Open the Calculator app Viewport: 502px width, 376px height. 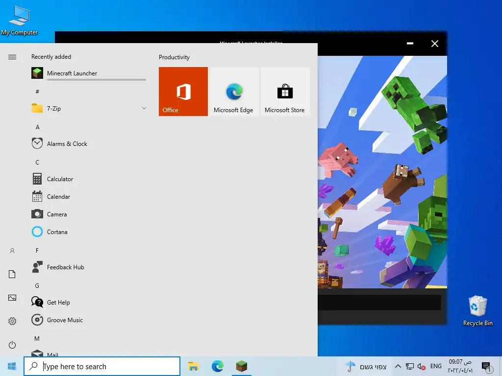tap(89, 179)
